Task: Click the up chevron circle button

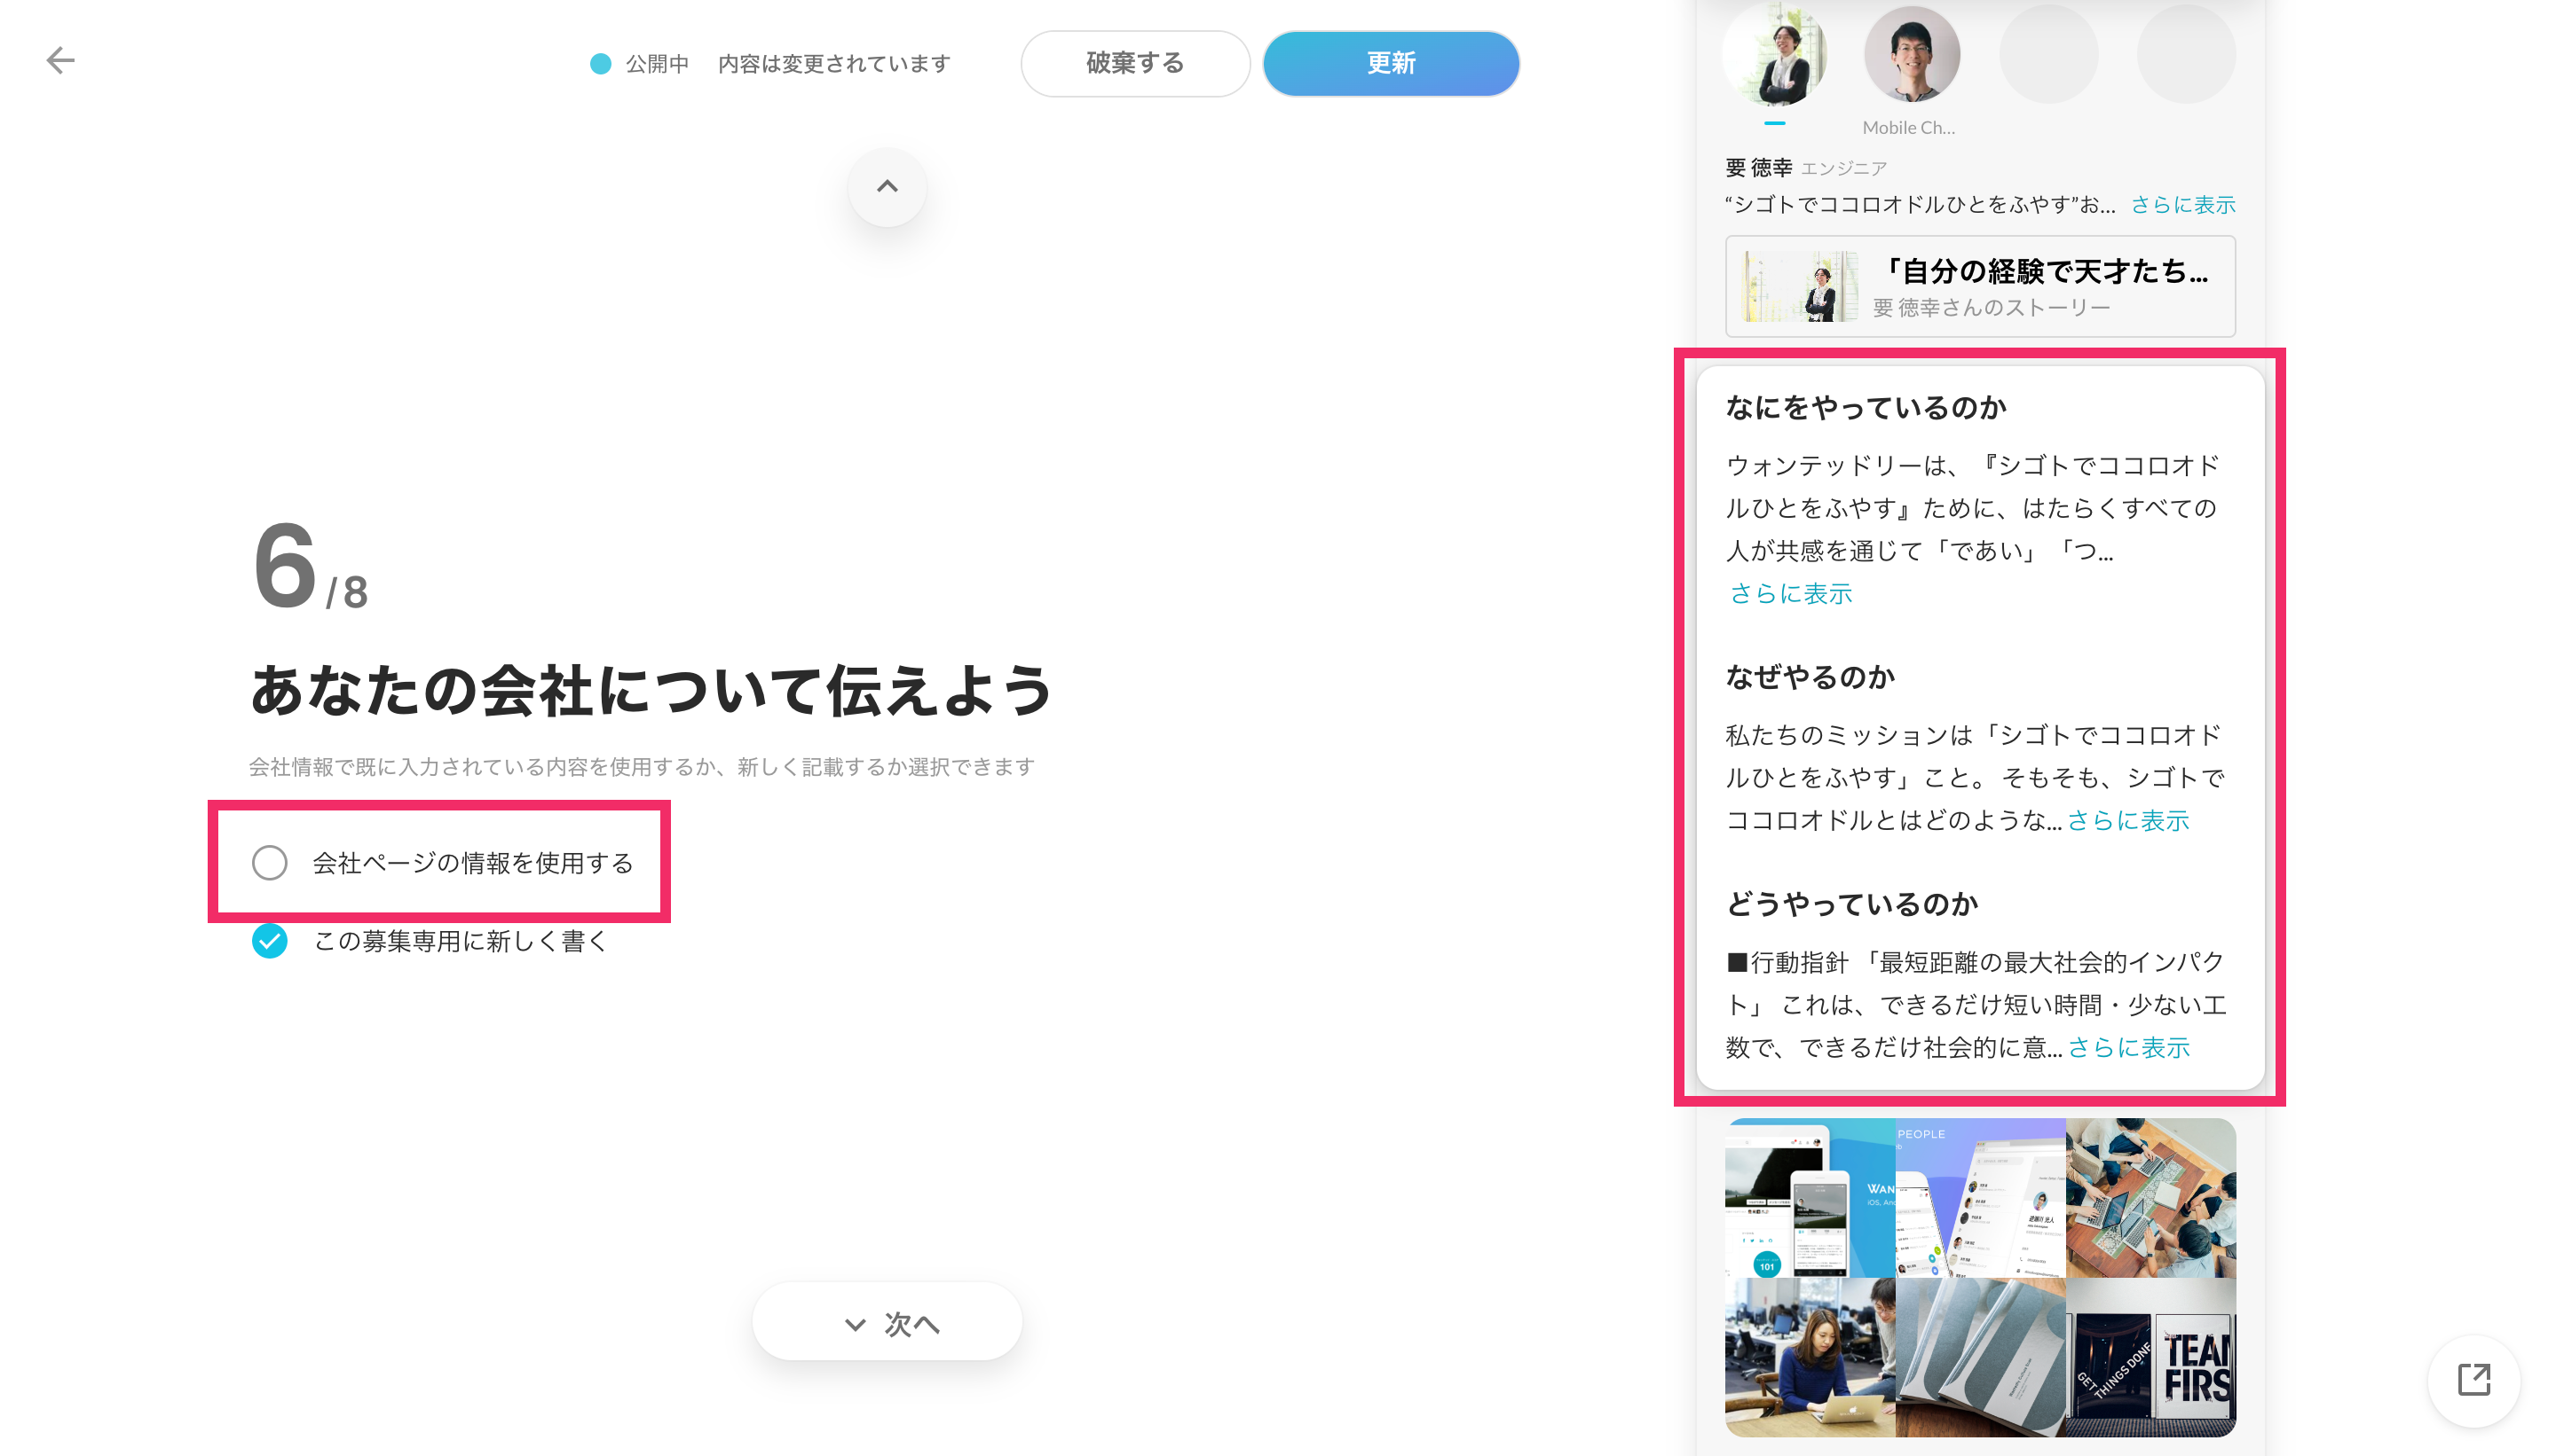Action: (887, 187)
